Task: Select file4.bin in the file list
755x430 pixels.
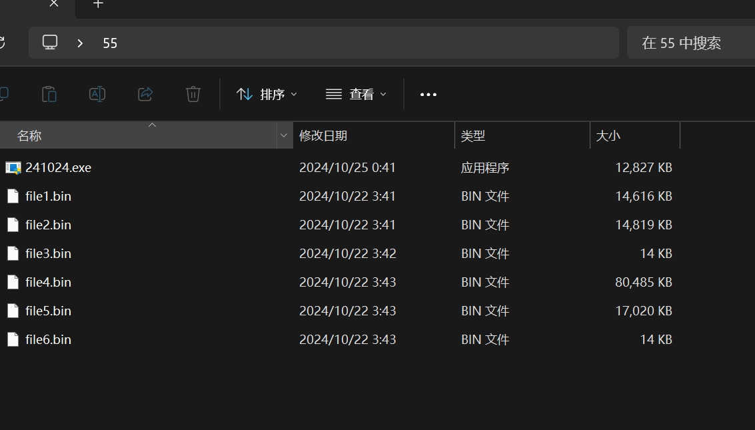Action: [x=48, y=282]
